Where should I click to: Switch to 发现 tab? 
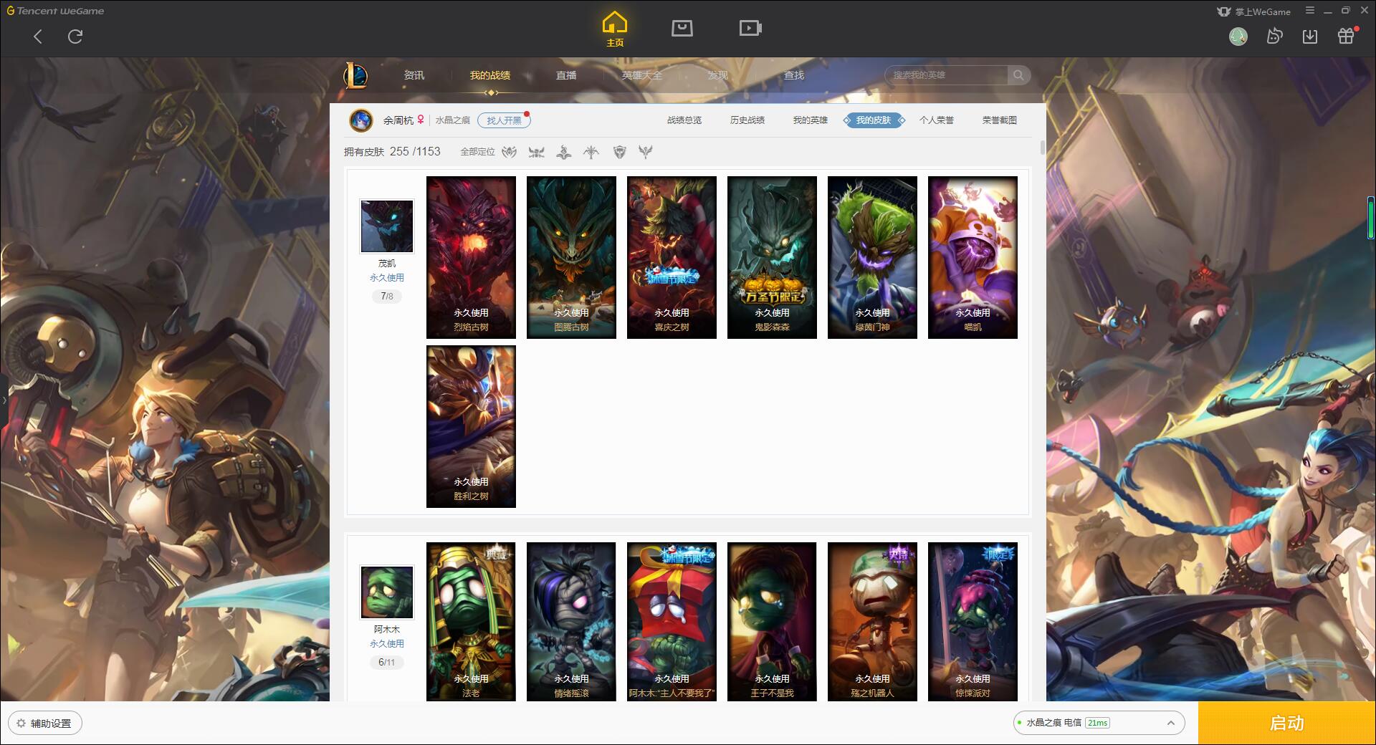[718, 75]
